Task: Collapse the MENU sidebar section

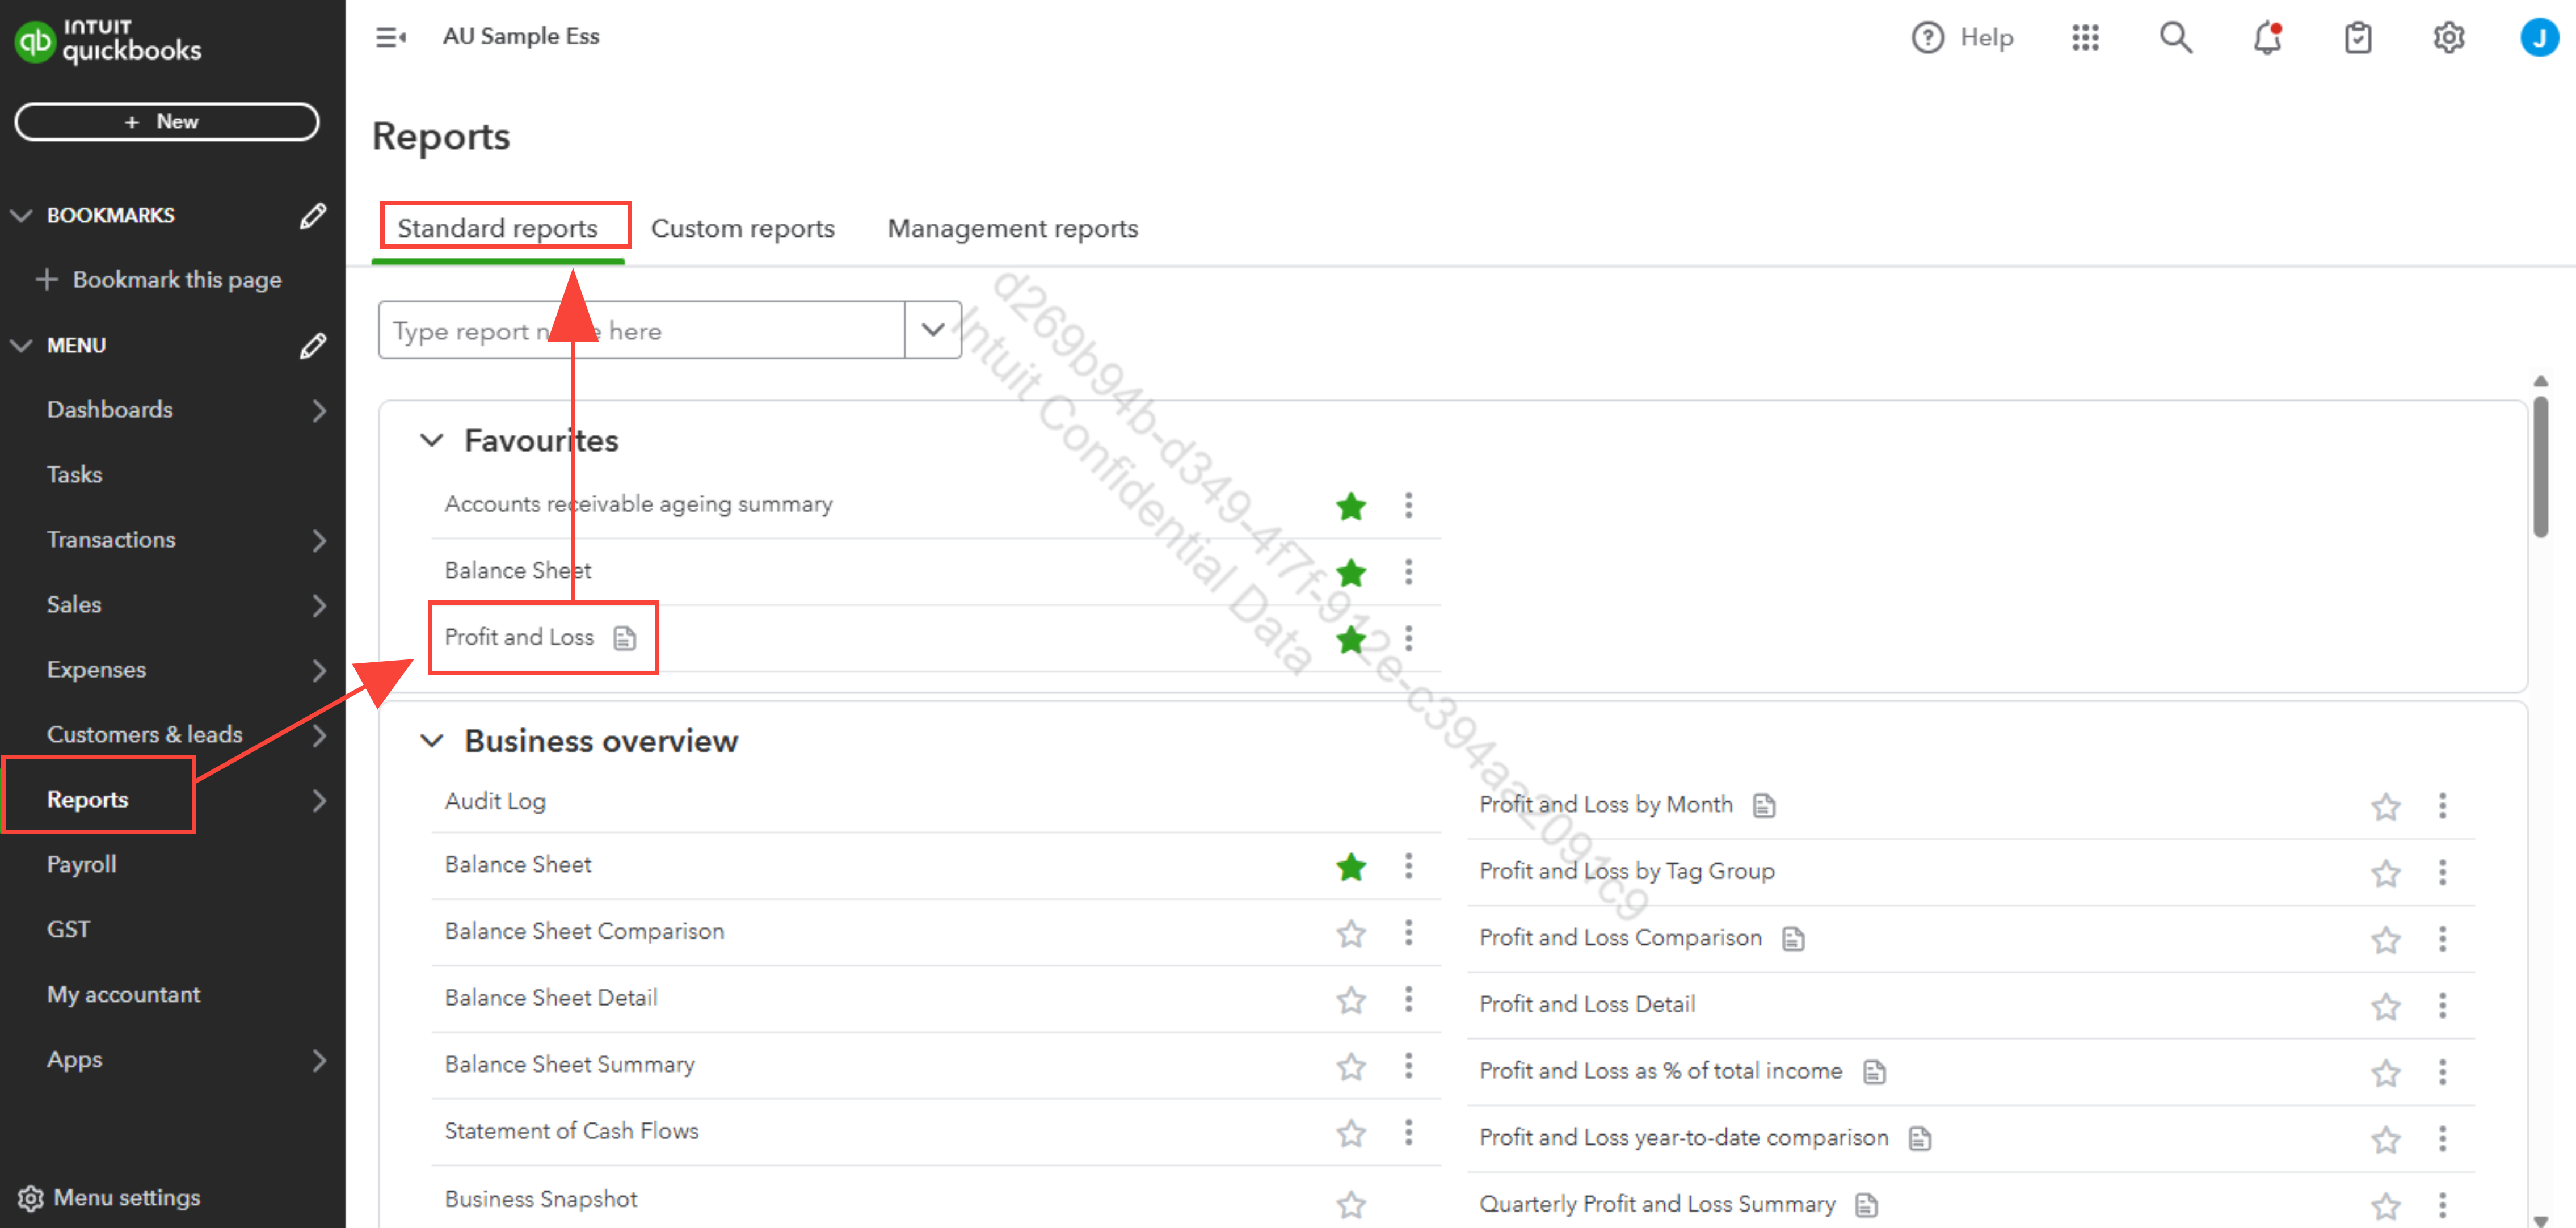Action: 21,345
